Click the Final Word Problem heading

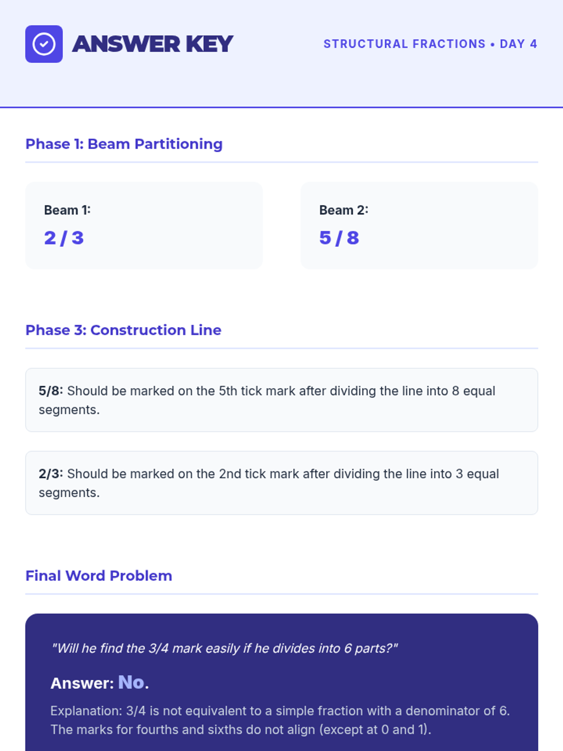pyautogui.click(x=99, y=576)
